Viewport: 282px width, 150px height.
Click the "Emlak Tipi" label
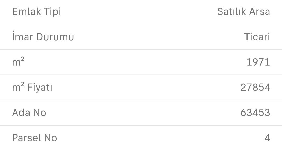click(36, 12)
